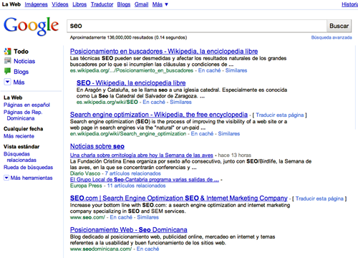Image resolution: width=358 pixels, height=258 pixels.
Task: Click Traducir esta página for Search engine optimization
Action: (x=280, y=115)
